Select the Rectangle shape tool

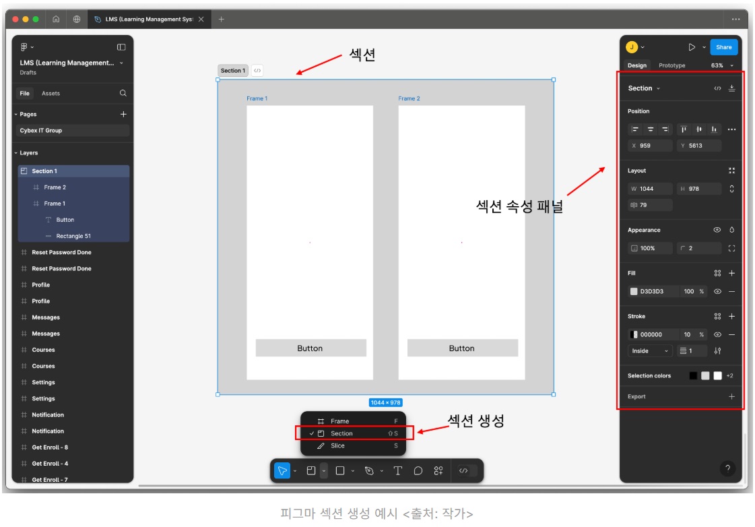point(340,470)
